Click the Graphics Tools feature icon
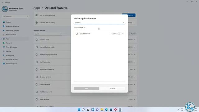The height and width of the screenshot is (112, 199). [37, 40]
